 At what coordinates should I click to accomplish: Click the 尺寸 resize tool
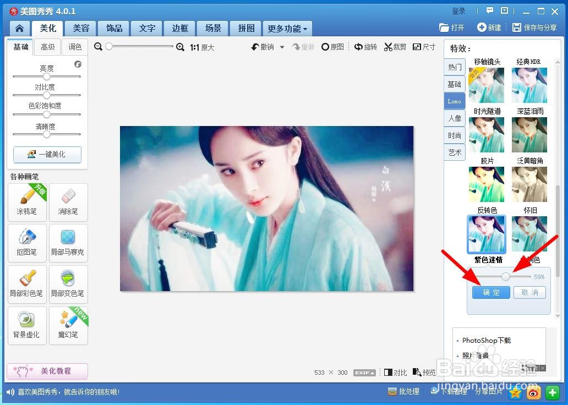(x=424, y=47)
